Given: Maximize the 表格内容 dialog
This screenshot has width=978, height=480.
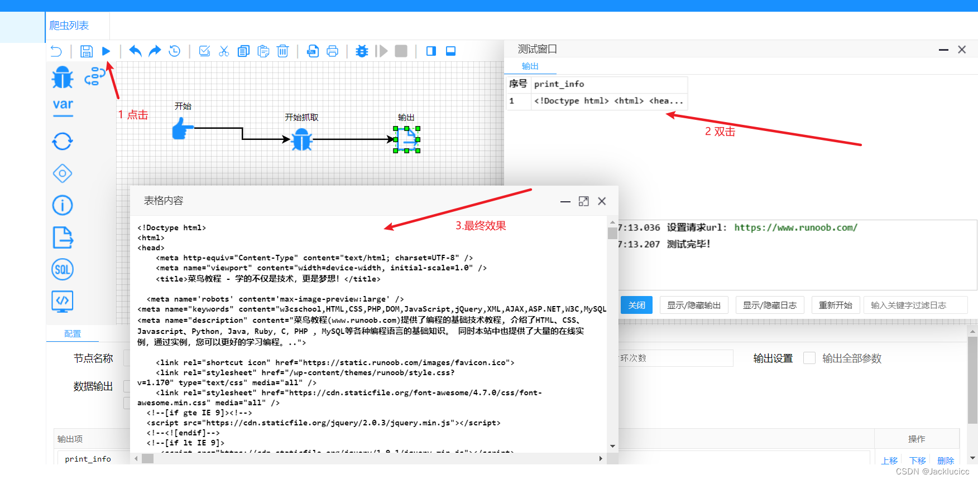Looking at the screenshot, I should (x=583, y=201).
